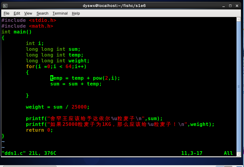Image resolution: width=244 pixels, height=167 pixels.
Task: Close the terminal window
Action: [237, 6]
